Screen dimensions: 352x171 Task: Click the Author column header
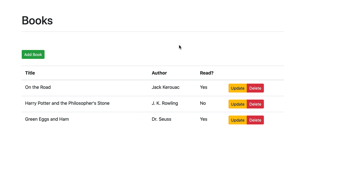159,73
